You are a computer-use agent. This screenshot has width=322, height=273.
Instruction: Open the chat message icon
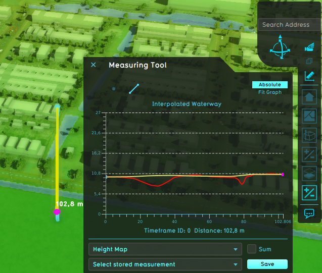click(309, 213)
